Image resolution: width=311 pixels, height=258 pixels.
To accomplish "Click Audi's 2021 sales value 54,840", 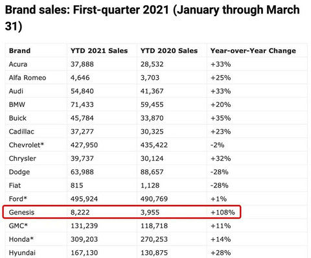I will pyautogui.click(x=82, y=91).
